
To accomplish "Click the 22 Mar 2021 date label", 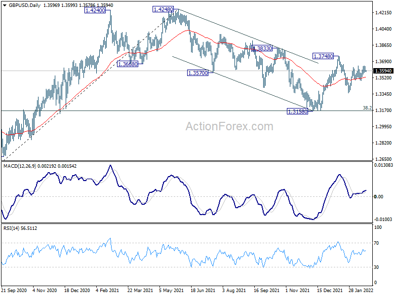I will pyautogui.click(x=140, y=291).
